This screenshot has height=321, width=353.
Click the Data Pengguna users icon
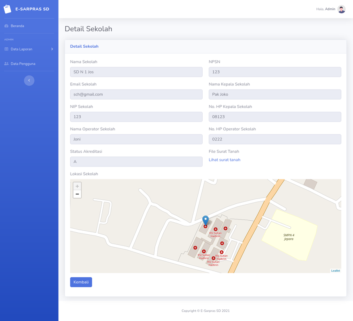click(6, 64)
